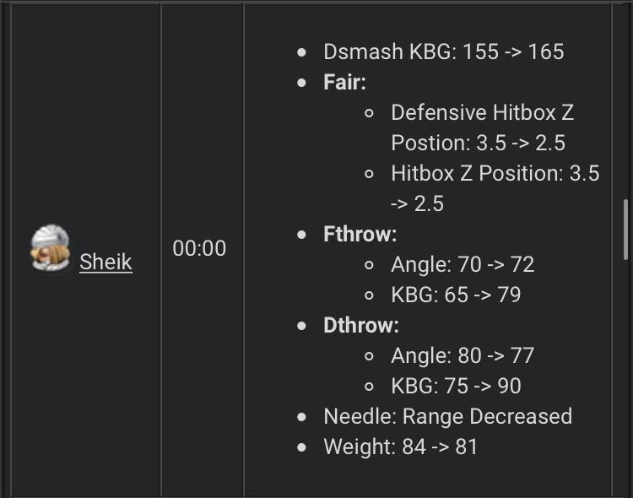Select the Dsmash KBG: 155 -> 165 line
This screenshot has width=633, height=498.
[443, 52]
